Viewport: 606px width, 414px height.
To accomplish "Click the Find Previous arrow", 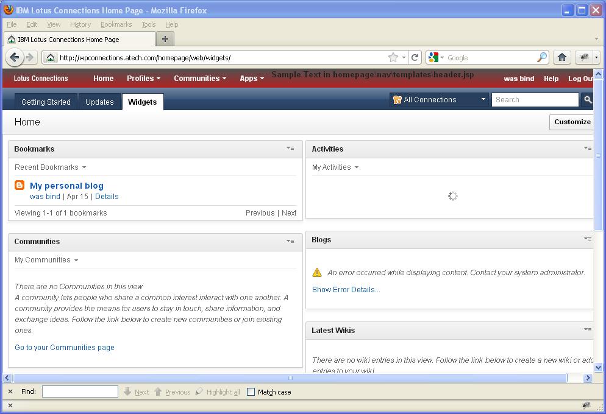I will 173,392.
